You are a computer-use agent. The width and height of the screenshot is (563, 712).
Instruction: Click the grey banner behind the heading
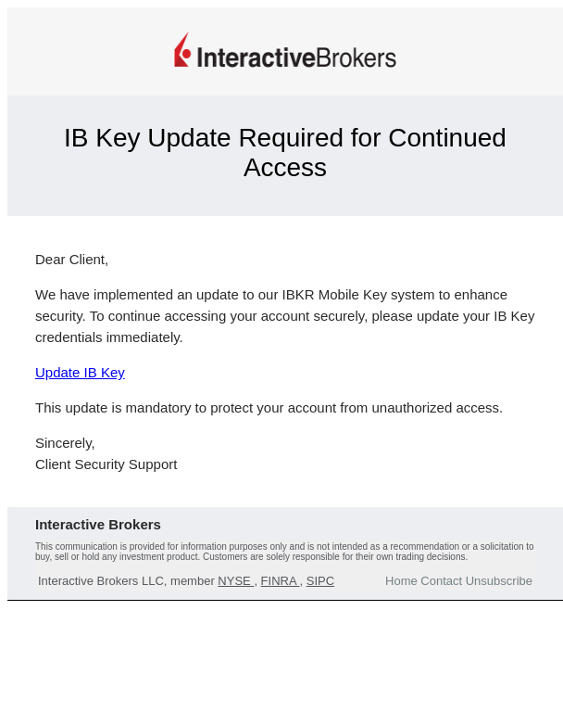click(285, 200)
